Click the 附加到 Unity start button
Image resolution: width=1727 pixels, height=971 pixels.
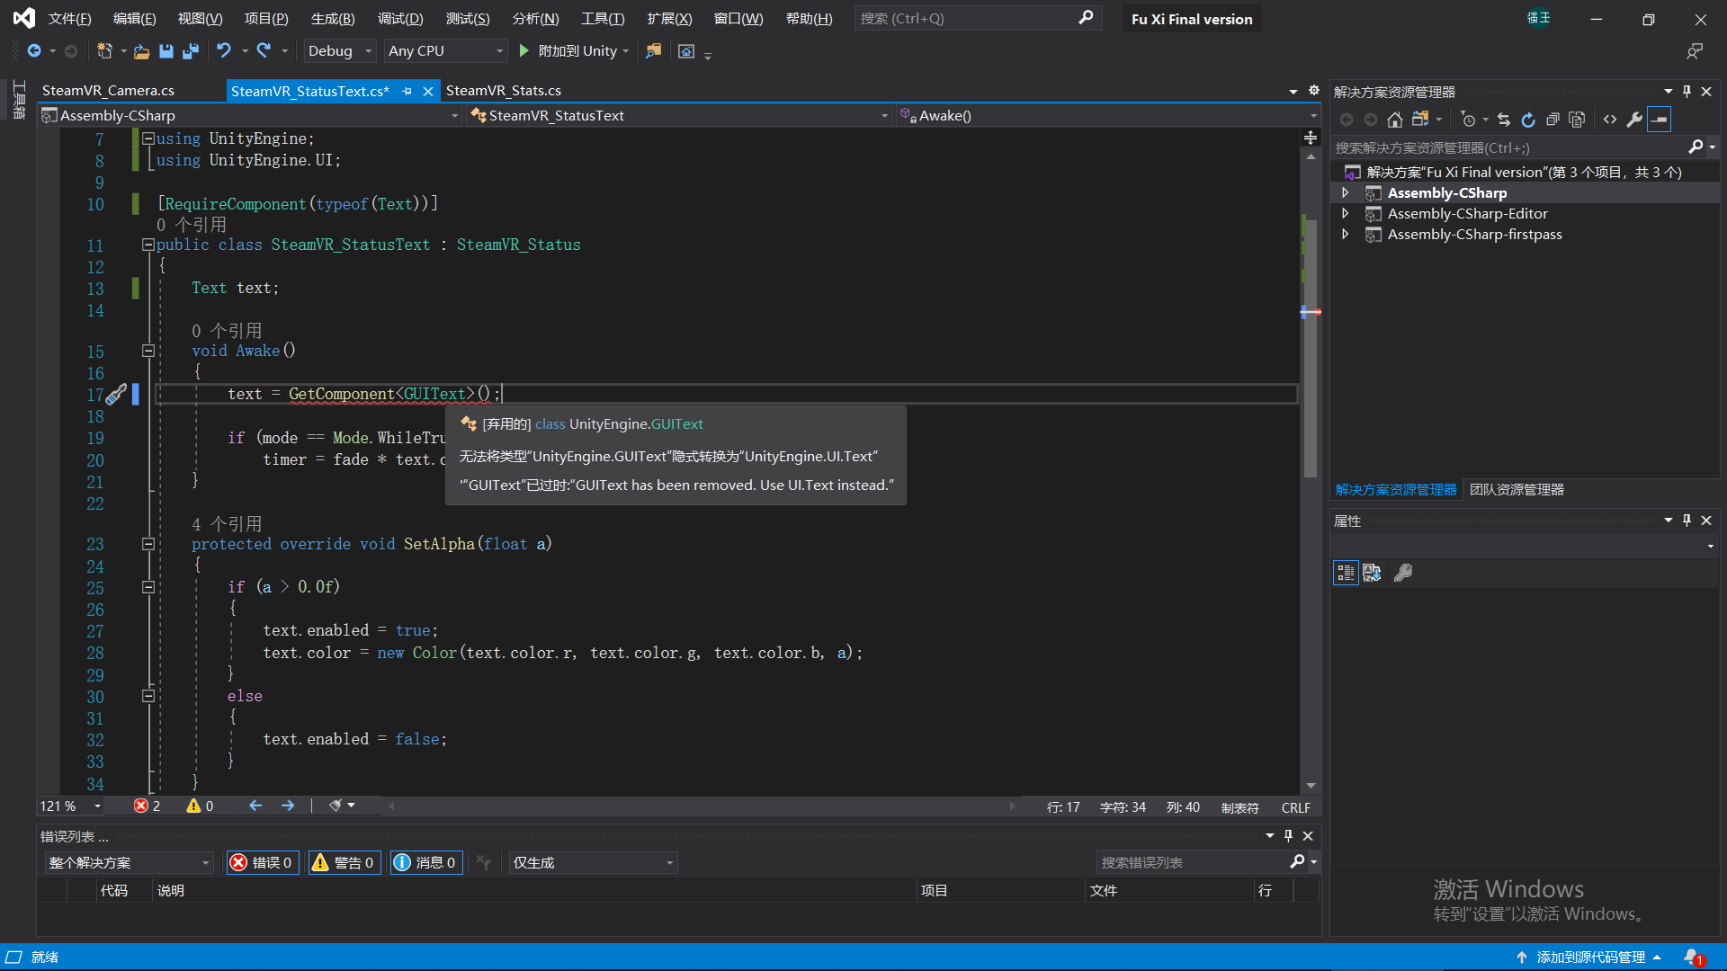pyautogui.click(x=568, y=51)
